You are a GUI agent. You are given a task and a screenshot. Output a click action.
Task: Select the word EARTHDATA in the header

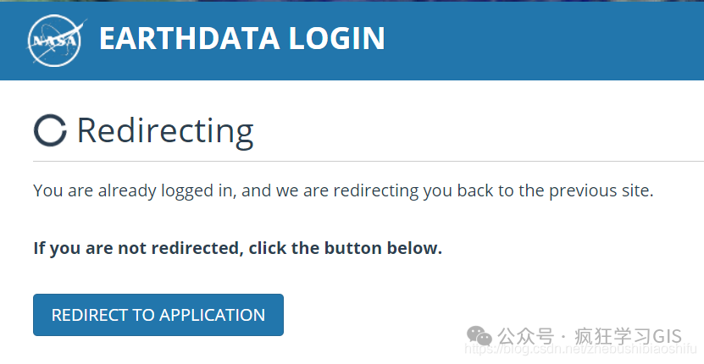click(190, 38)
